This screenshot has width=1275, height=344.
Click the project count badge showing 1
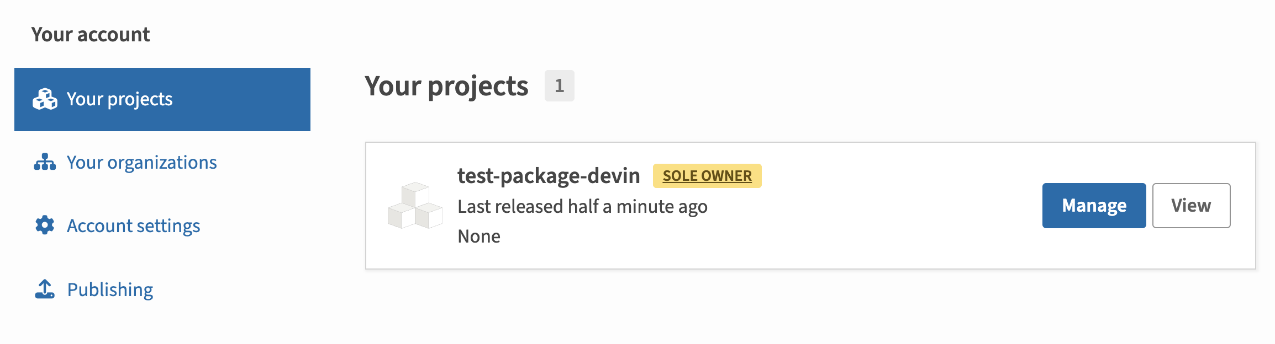click(x=559, y=85)
